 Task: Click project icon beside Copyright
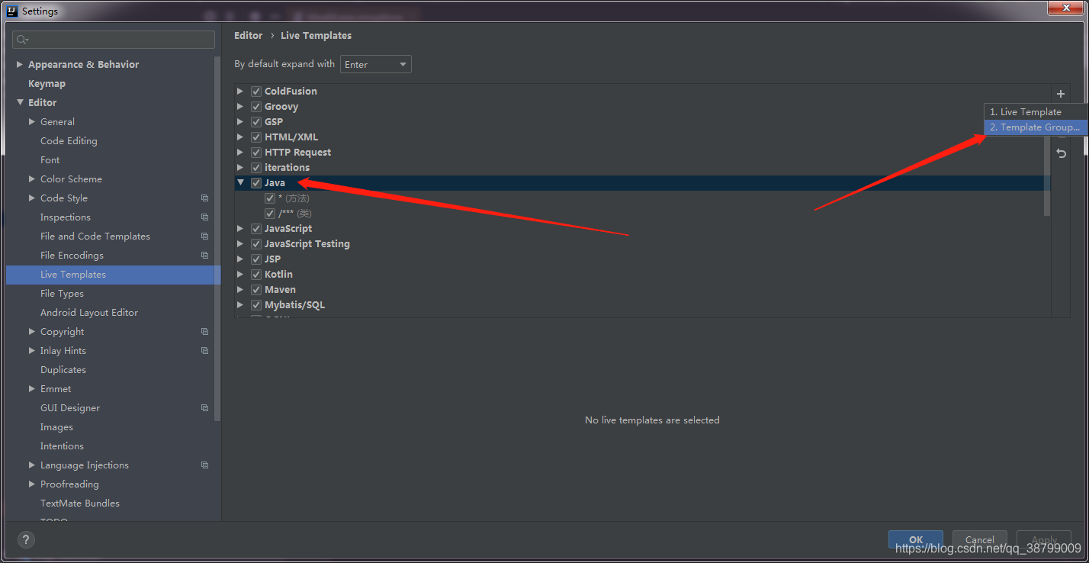(x=204, y=332)
